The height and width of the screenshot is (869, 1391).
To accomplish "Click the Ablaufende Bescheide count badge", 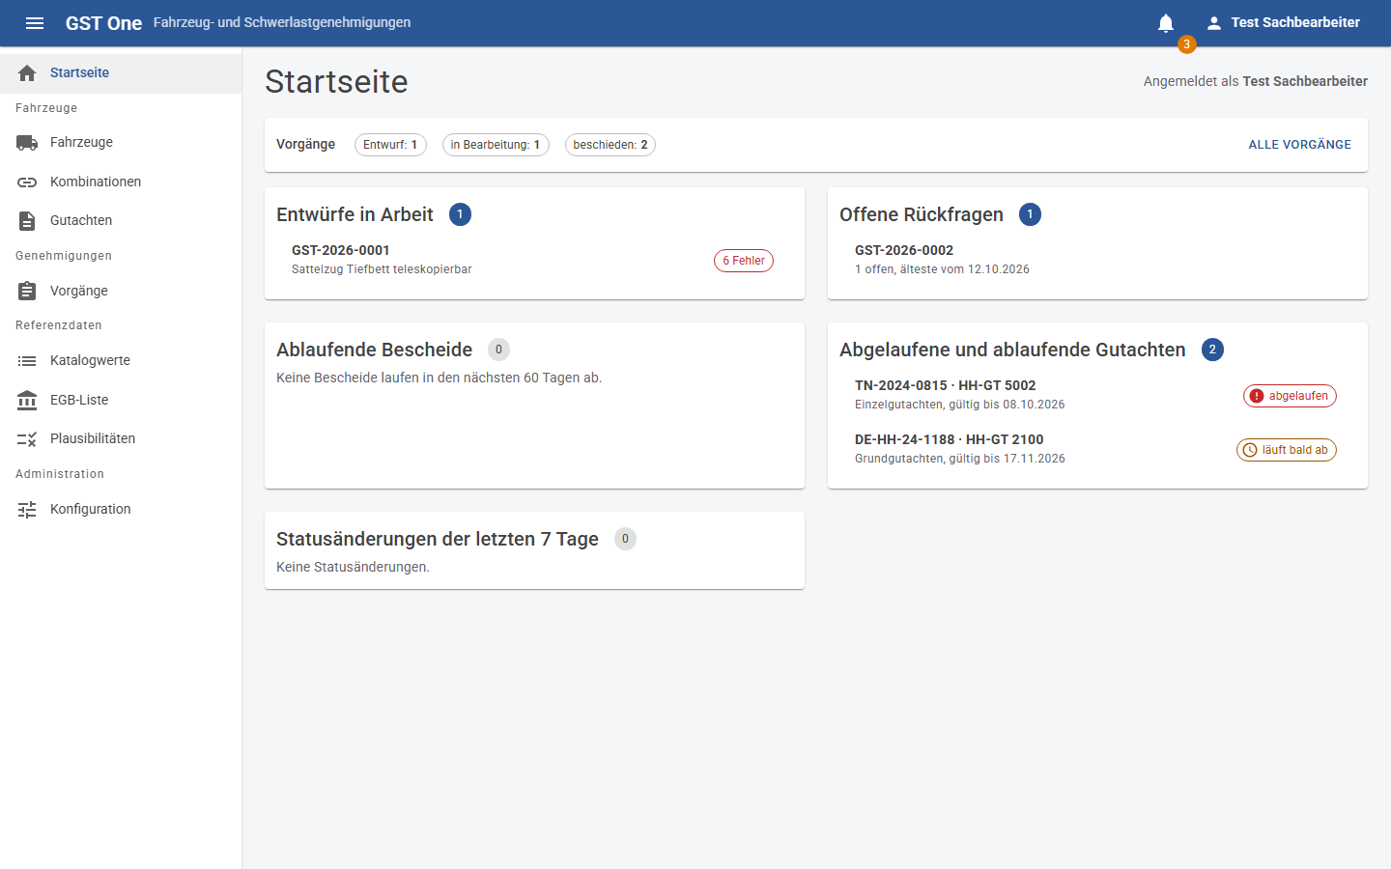I will (x=499, y=350).
